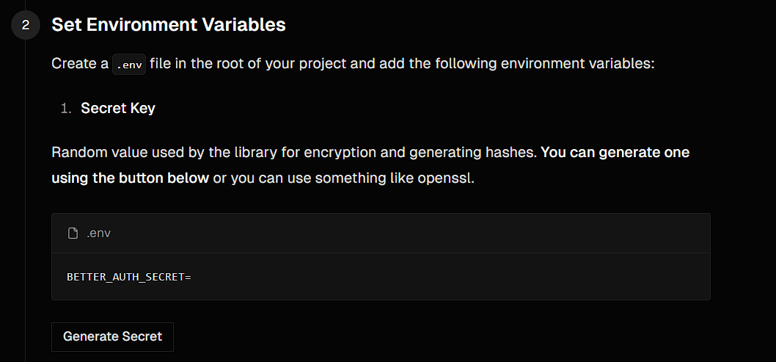Click the Set Environment Variables heading

pyautogui.click(x=168, y=24)
